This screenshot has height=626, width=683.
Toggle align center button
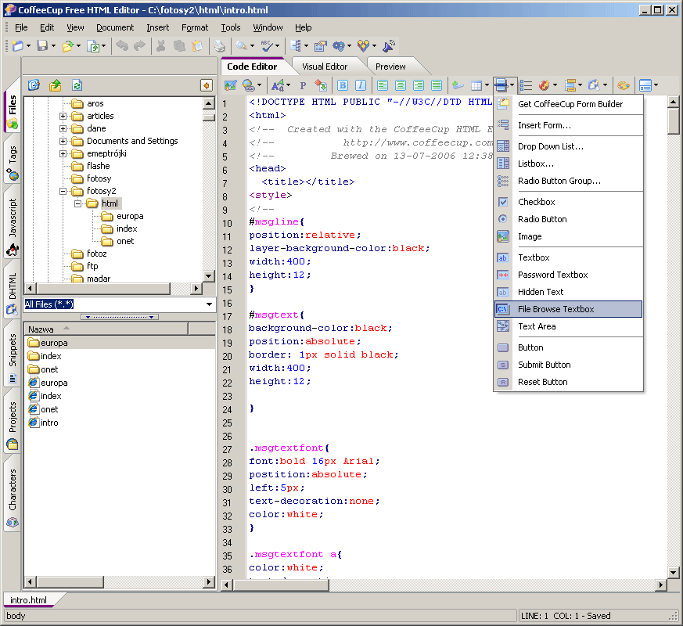[x=401, y=85]
